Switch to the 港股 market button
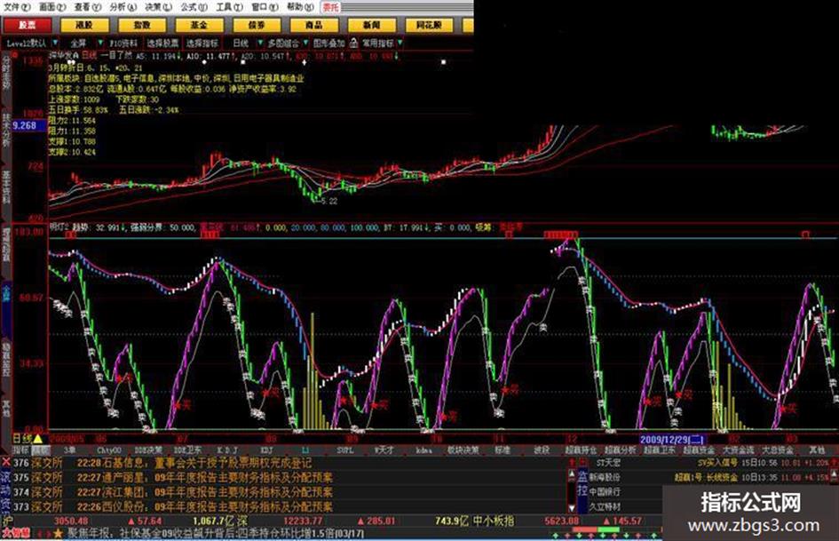The width and height of the screenshot is (839, 541). pos(84,25)
